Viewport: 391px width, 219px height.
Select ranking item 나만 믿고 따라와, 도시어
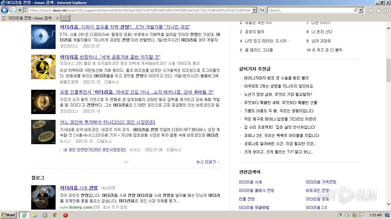pos(268,41)
